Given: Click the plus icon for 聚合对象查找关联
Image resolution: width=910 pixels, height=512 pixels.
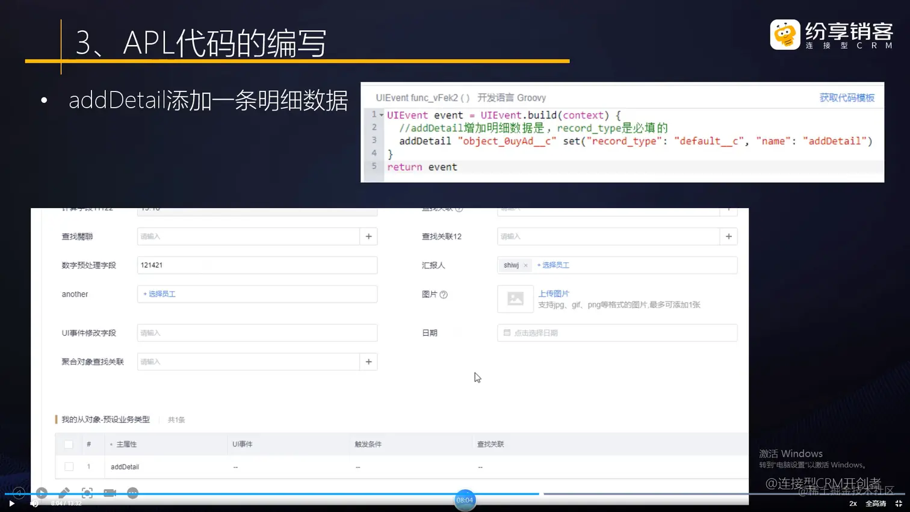Looking at the screenshot, I should 369,362.
